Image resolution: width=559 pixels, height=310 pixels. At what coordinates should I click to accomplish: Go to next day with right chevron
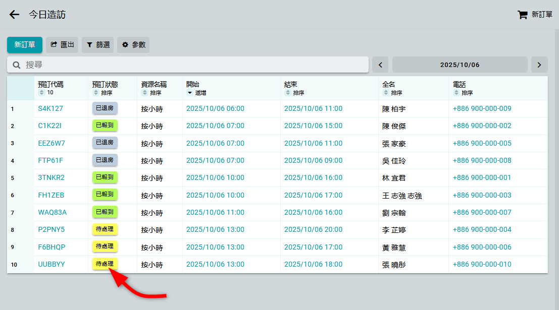pos(539,65)
